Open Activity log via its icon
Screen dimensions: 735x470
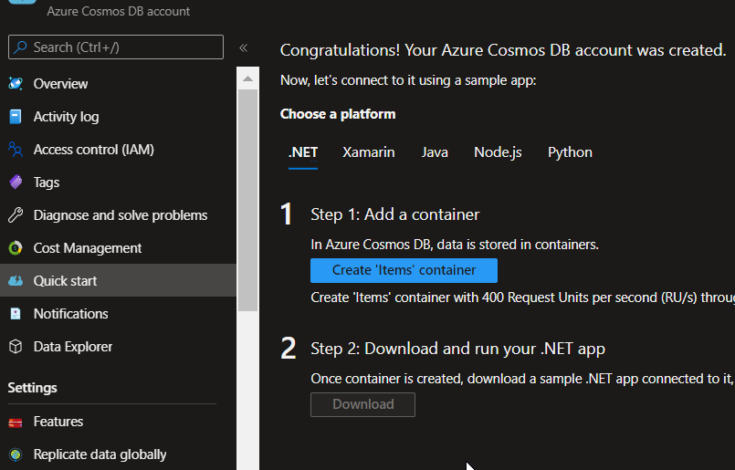15,117
